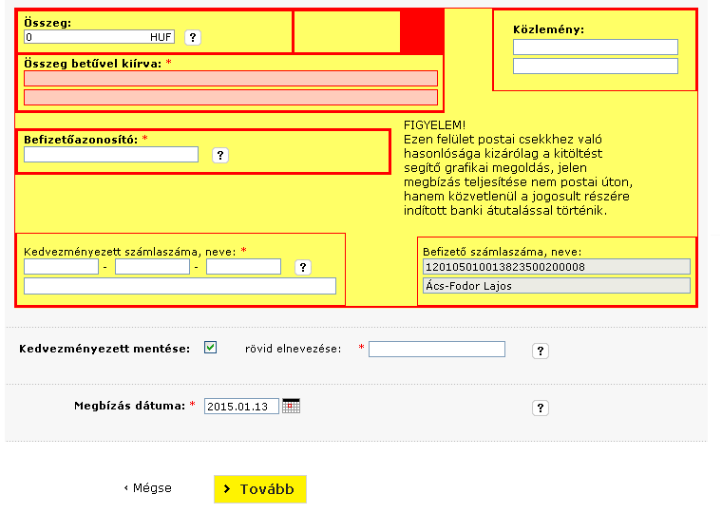Focus the Befizetőazonosító input

point(111,154)
